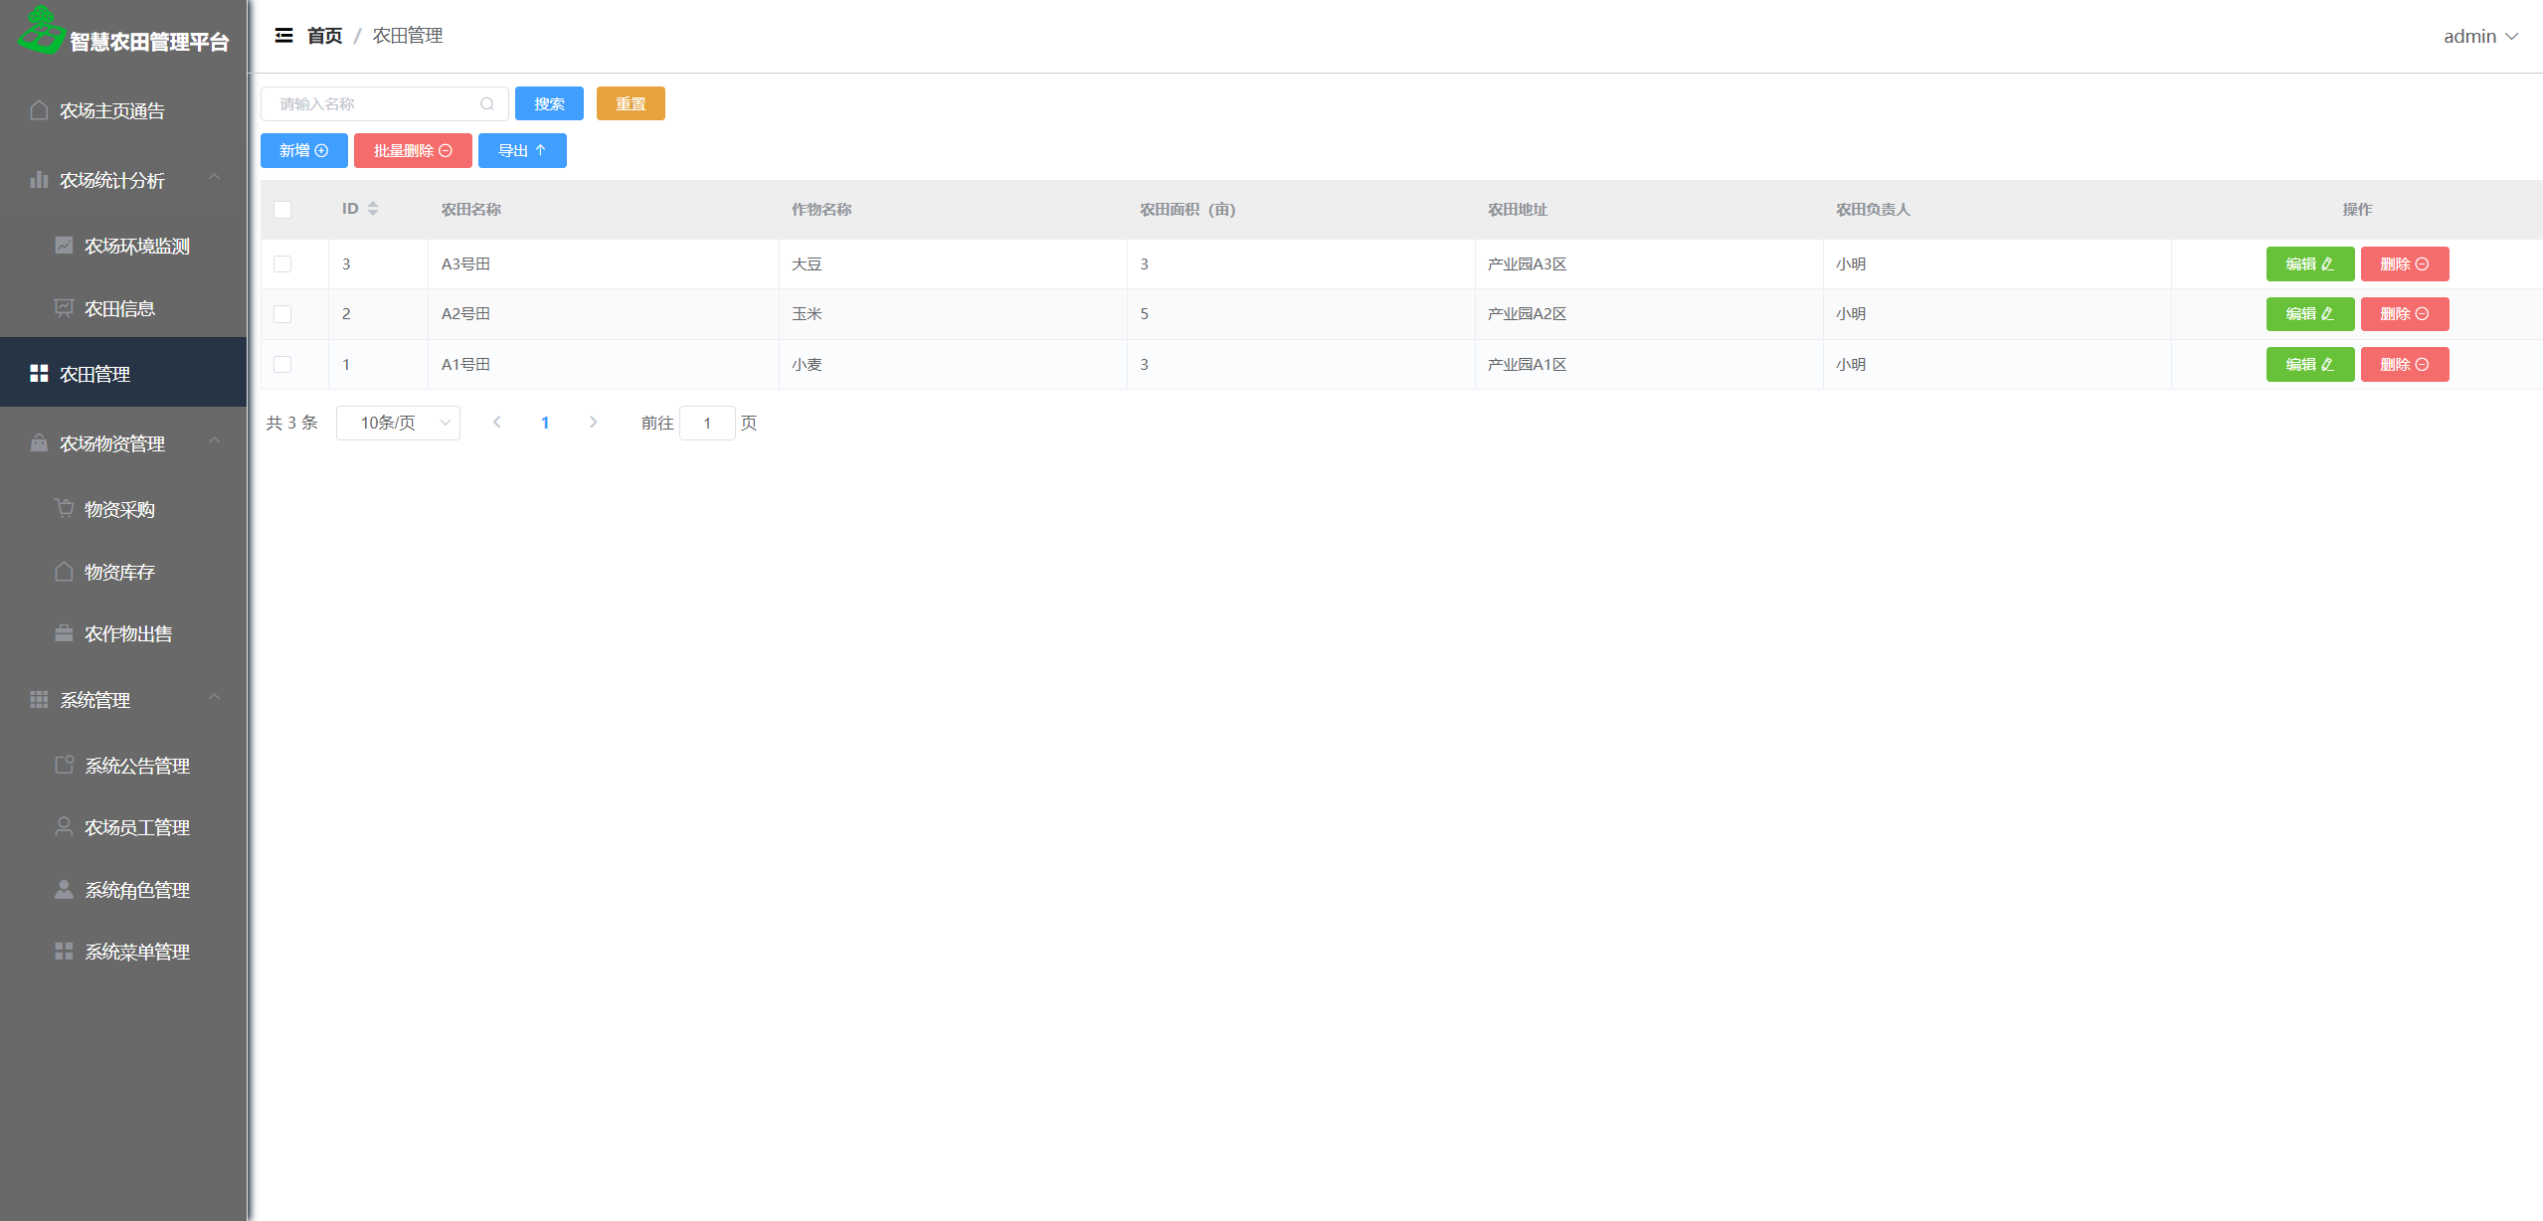Viewport: 2543px width, 1221px height.
Task: Open the 10条/页 page size dropdown
Action: [x=398, y=423]
